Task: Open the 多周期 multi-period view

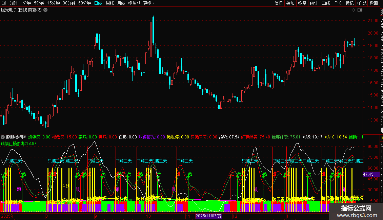Action: point(134,3)
